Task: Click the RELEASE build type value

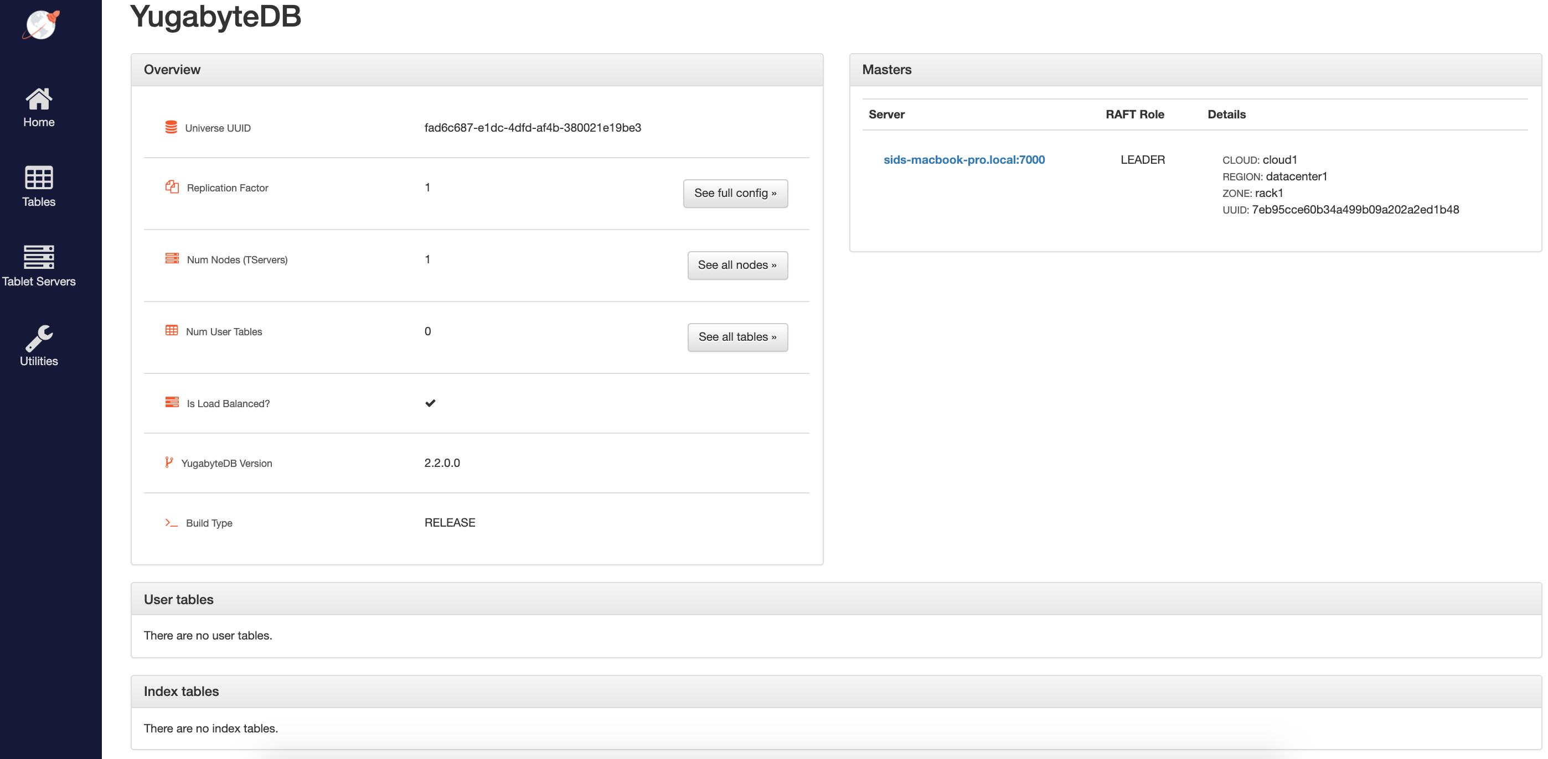Action: click(450, 522)
